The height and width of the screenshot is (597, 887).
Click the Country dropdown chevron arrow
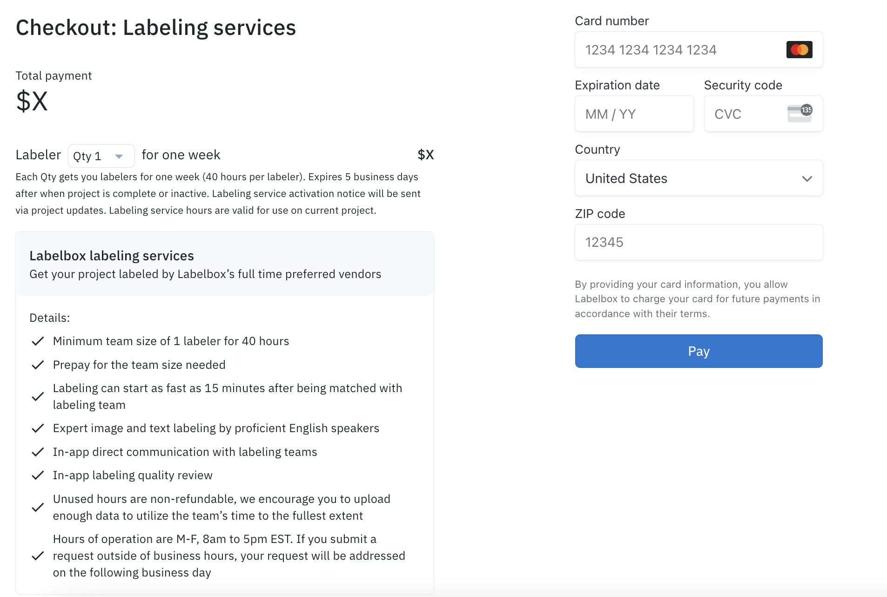[x=807, y=179]
